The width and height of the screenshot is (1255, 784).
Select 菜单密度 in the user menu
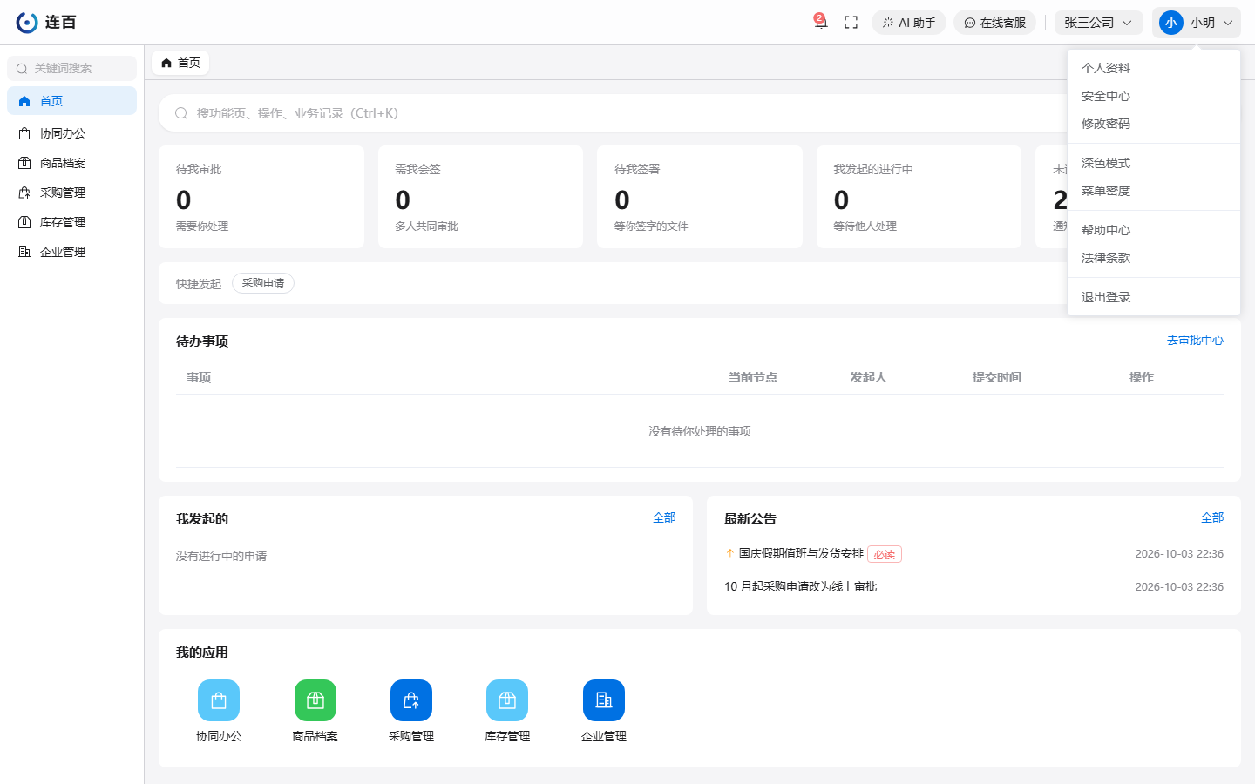(1154, 191)
